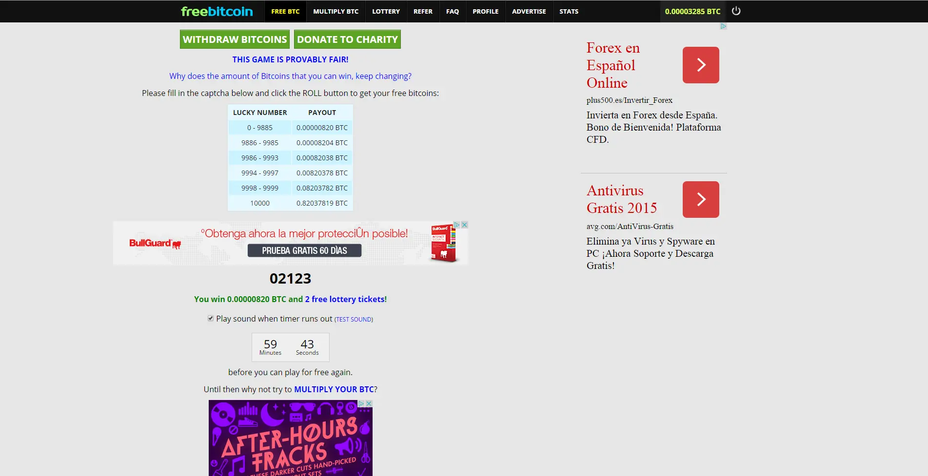
Task: View the STATS page
Action: click(x=569, y=11)
